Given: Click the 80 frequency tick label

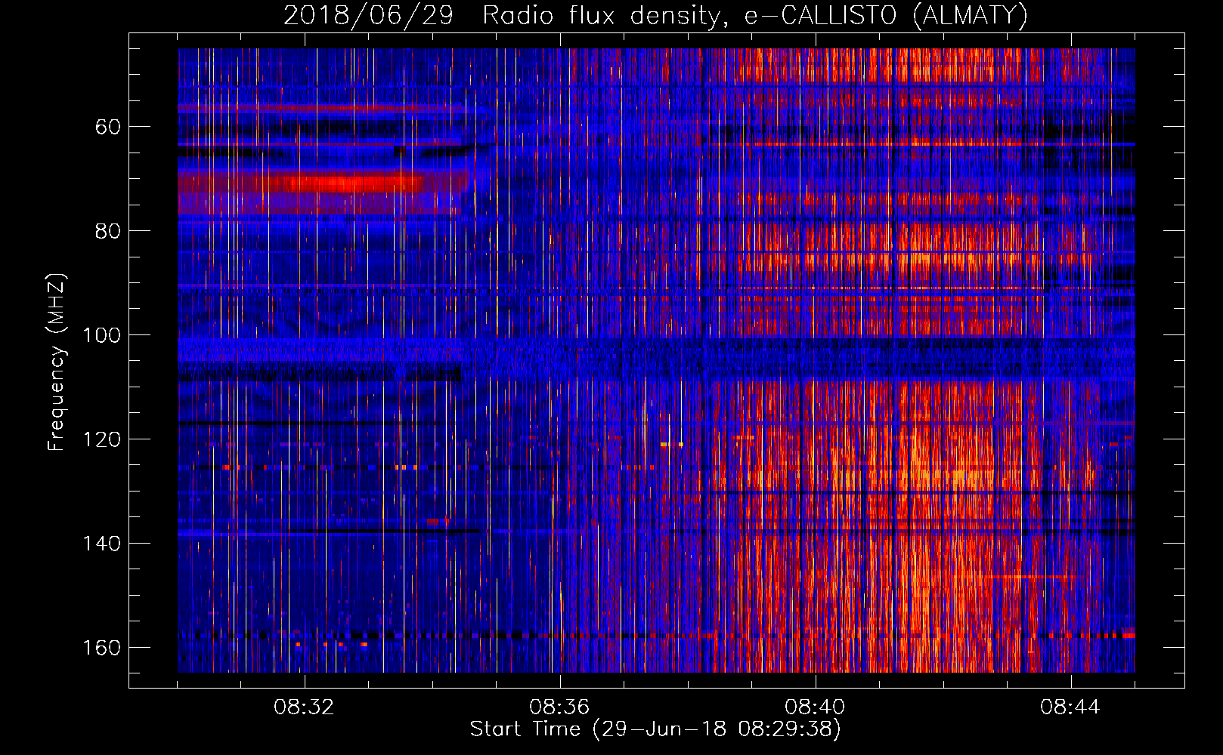Looking at the screenshot, I should click(x=108, y=231).
